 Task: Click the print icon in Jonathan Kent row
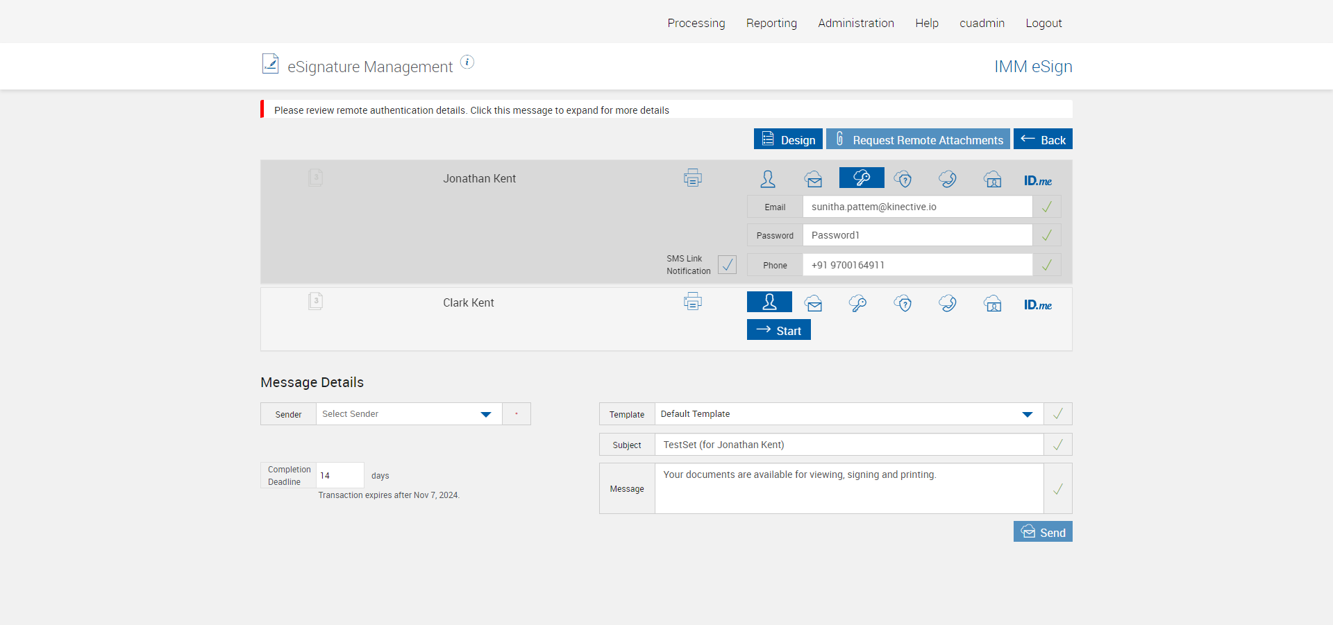coord(692,178)
